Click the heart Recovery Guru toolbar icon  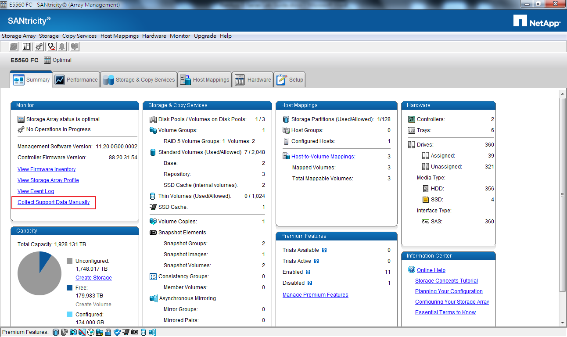75,47
